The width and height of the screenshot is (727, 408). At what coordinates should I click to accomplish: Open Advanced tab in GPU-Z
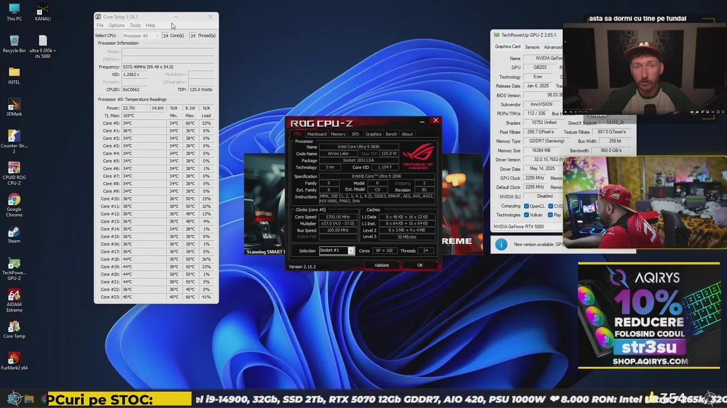[x=553, y=47]
